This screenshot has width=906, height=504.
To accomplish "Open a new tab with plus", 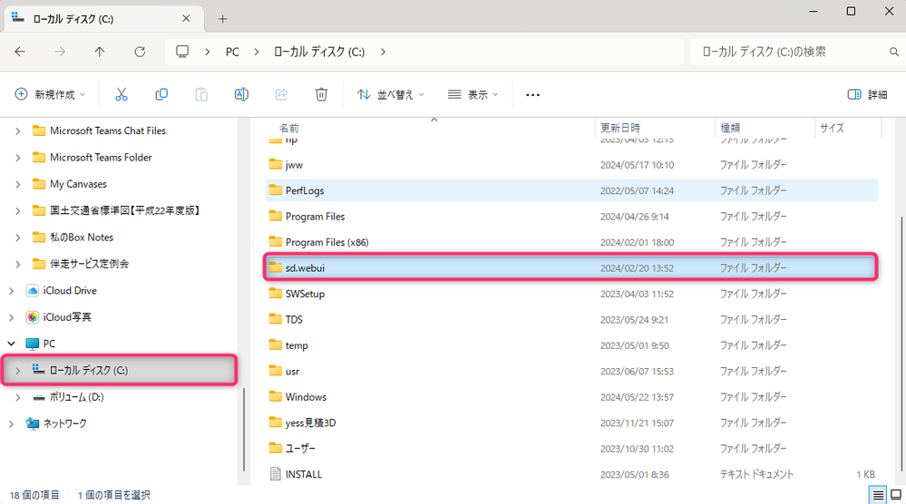I will (222, 19).
